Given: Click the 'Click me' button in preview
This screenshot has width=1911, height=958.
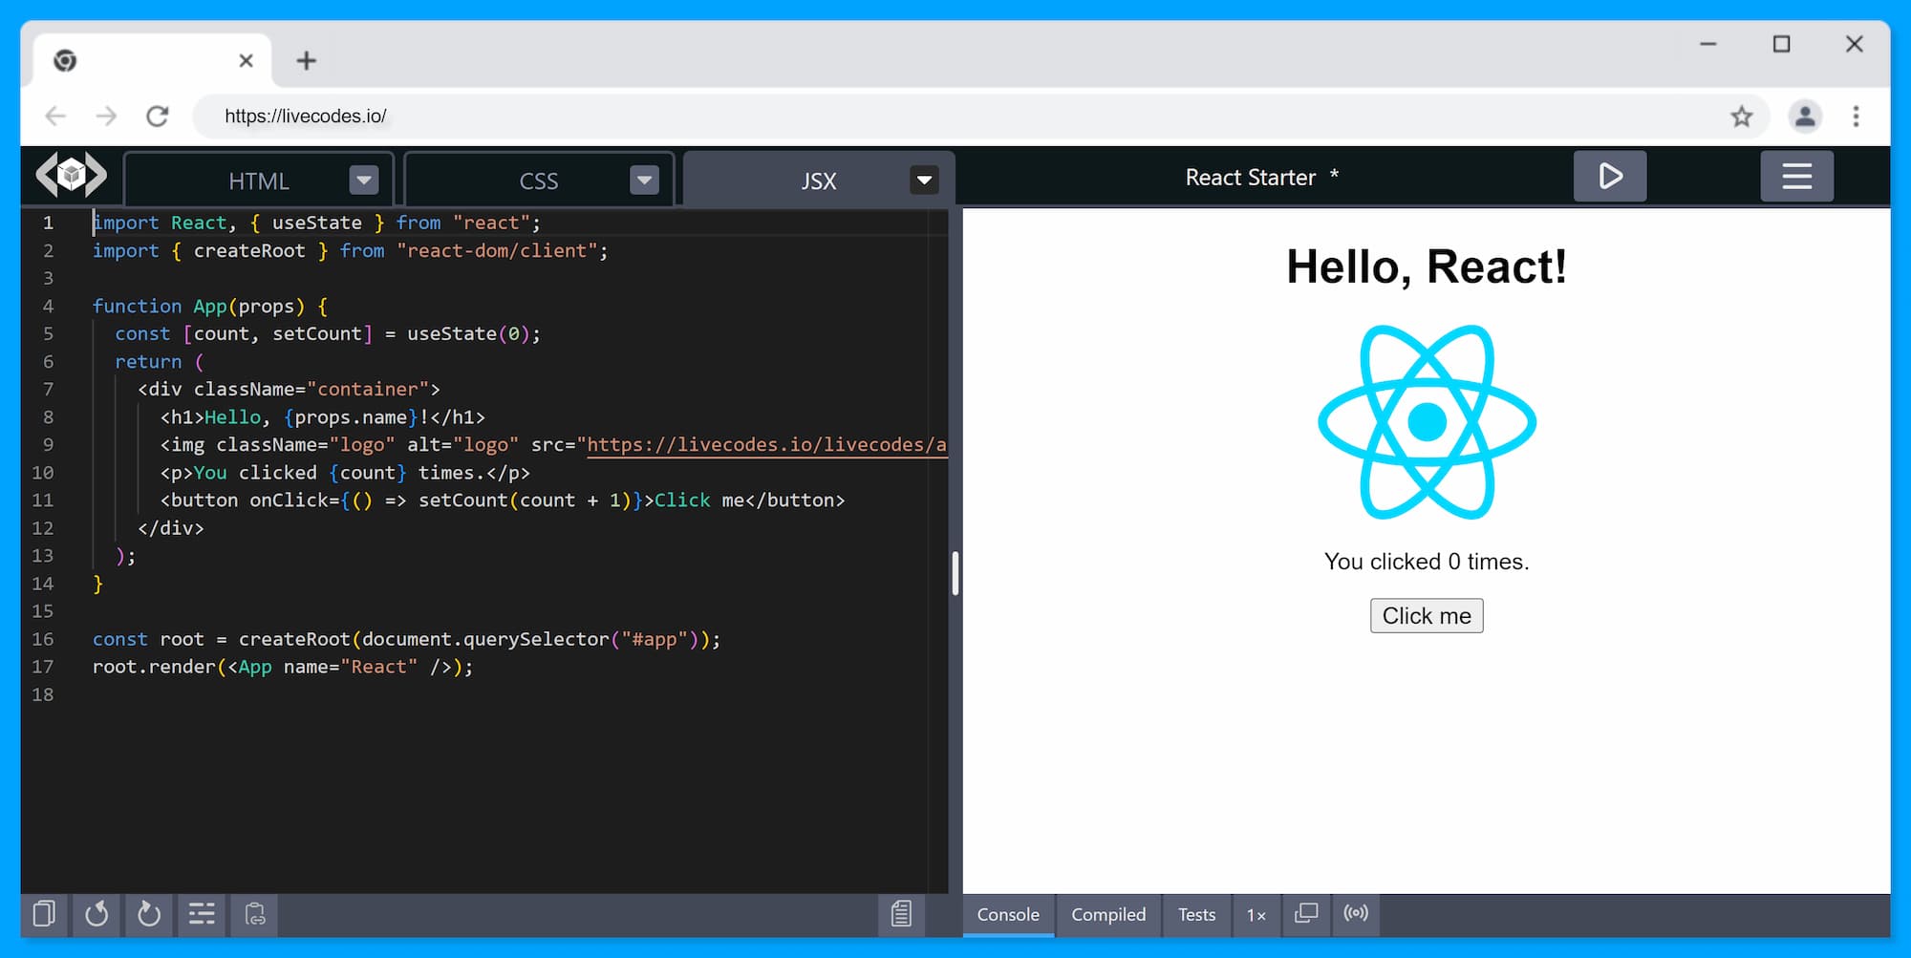Looking at the screenshot, I should point(1427,616).
